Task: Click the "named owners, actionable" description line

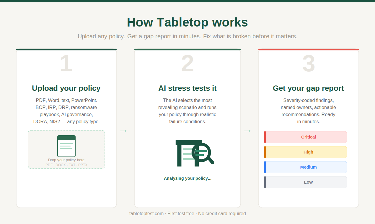Action: tap(308, 107)
